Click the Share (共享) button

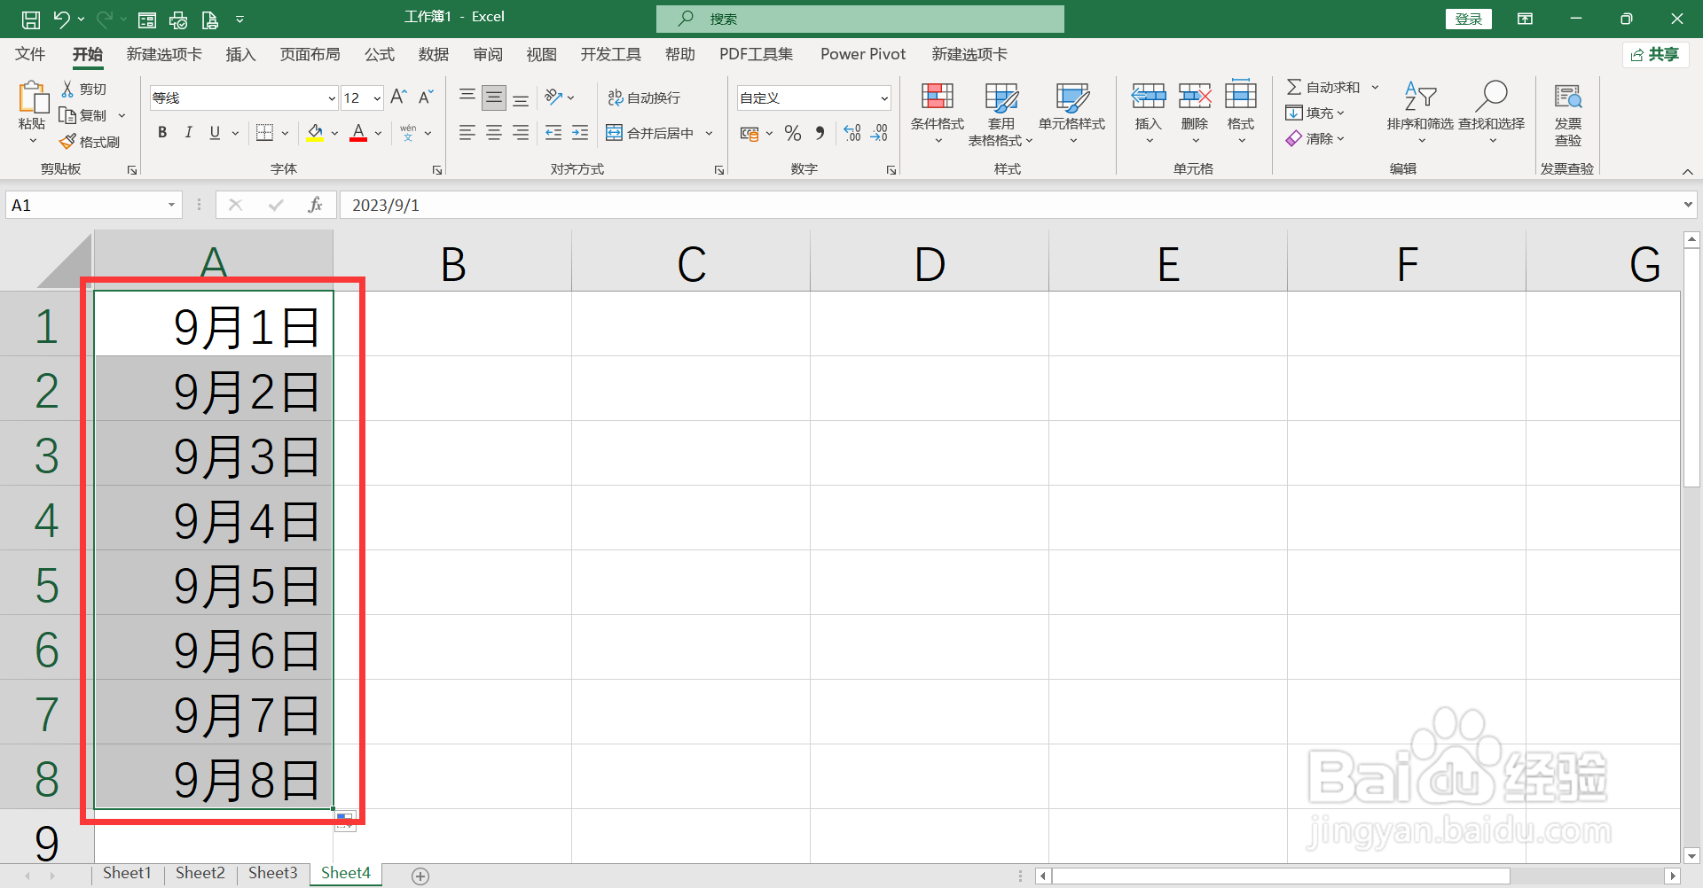1655,54
